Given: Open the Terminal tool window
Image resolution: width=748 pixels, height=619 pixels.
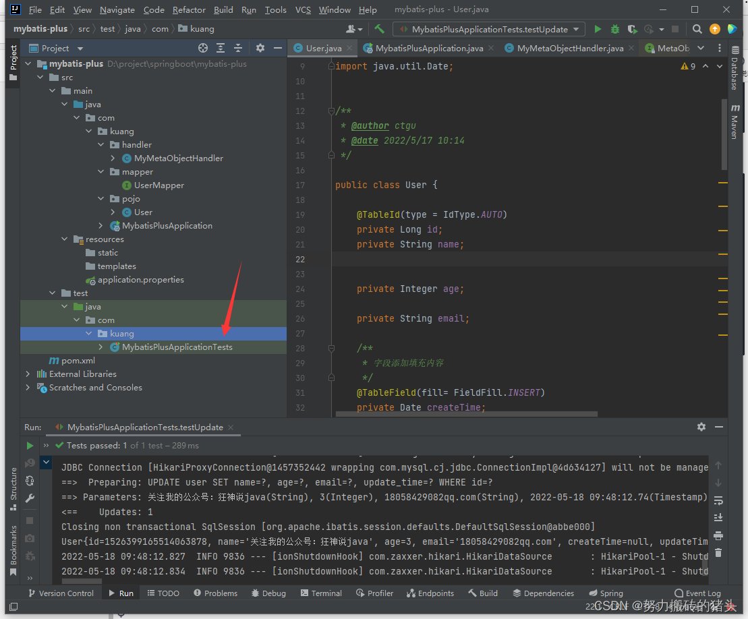Looking at the screenshot, I should point(321,593).
